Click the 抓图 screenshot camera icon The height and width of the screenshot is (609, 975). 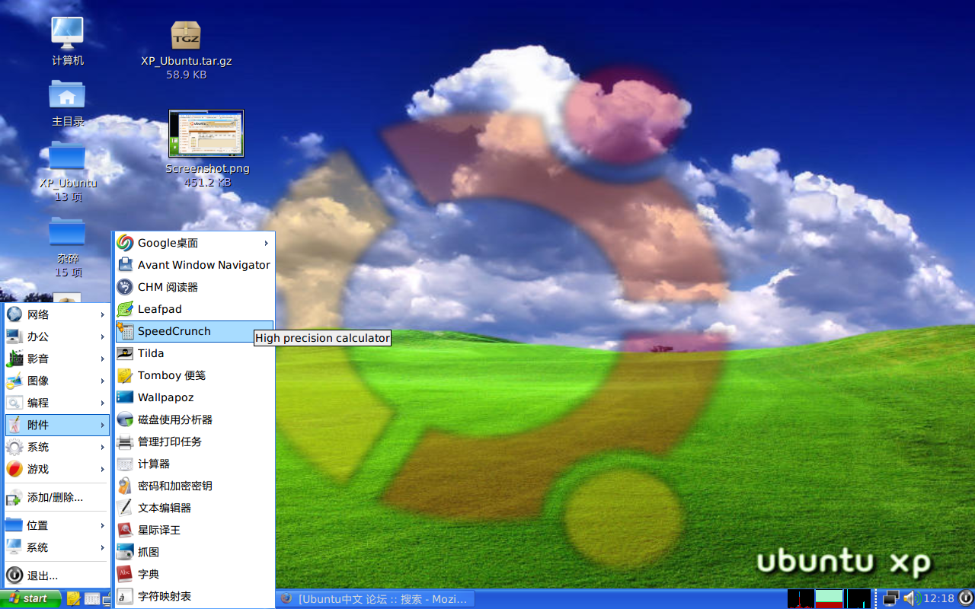[x=125, y=552]
